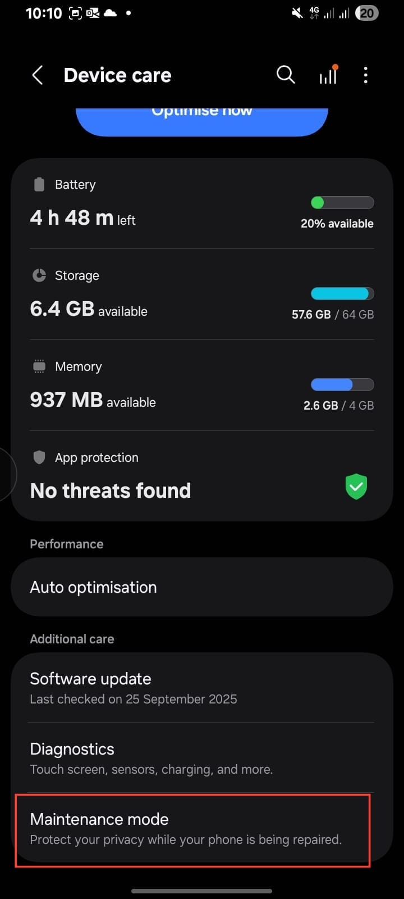Tap the green checkmark shield badge
Image resolution: width=404 pixels, height=899 pixels.
point(356,487)
